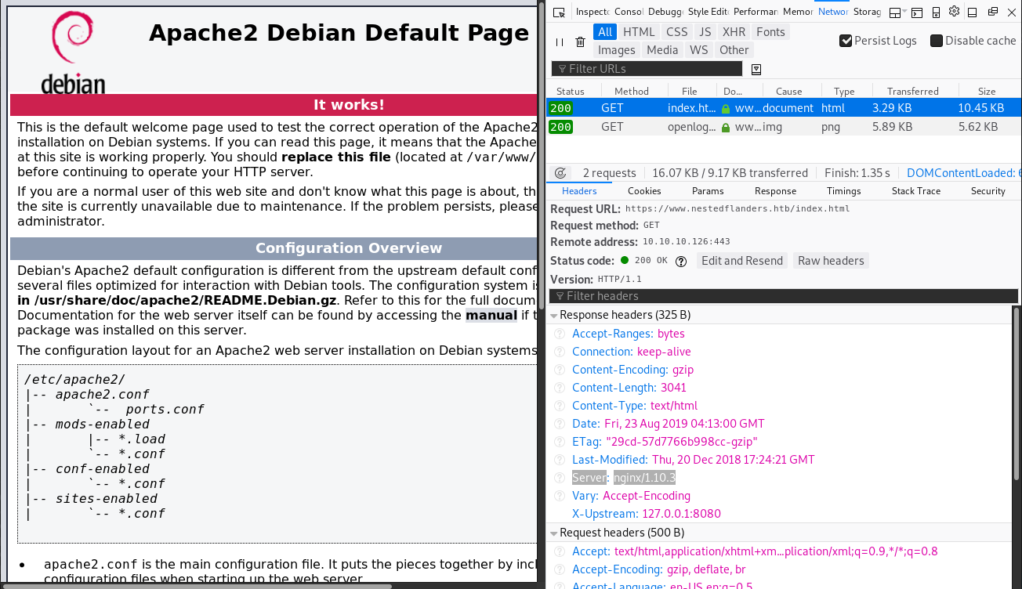
Task: Toggle the Images request filter
Action: [617, 50]
